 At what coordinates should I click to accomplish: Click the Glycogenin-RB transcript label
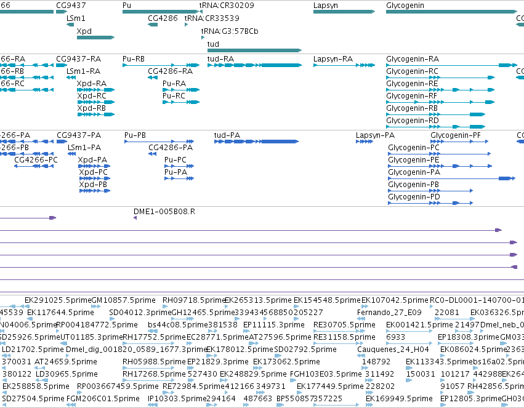[x=412, y=108]
